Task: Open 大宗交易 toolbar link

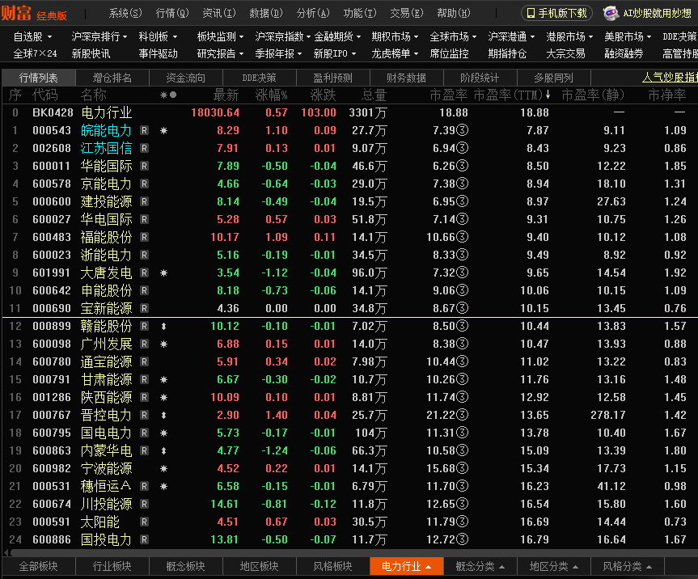Action: [x=565, y=54]
